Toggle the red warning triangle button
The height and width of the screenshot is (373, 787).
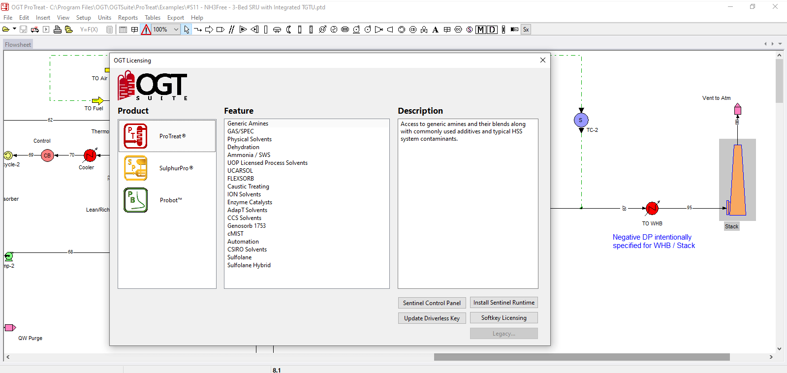pyautogui.click(x=146, y=30)
